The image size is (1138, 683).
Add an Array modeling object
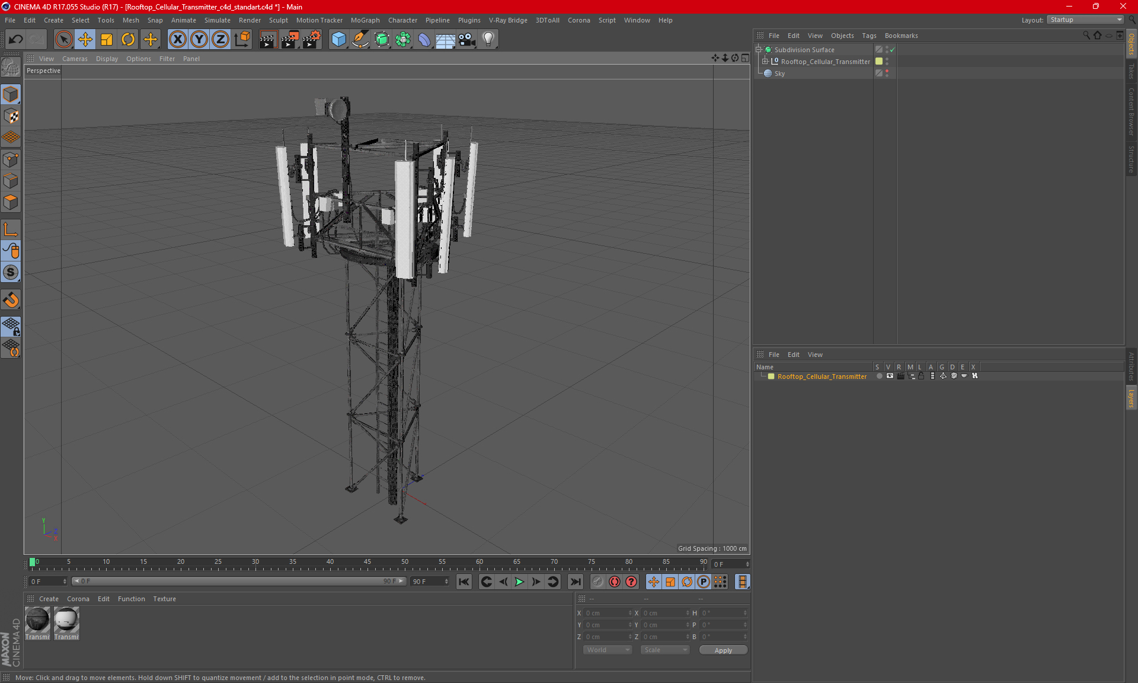point(403,40)
